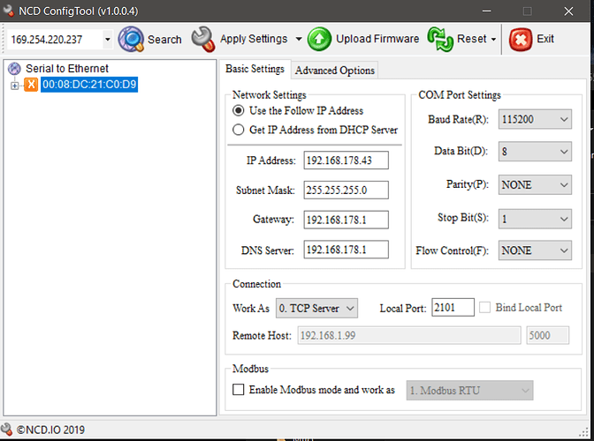Select Use the Follow IP Address
The width and height of the screenshot is (594, 441).
[239, 110]
